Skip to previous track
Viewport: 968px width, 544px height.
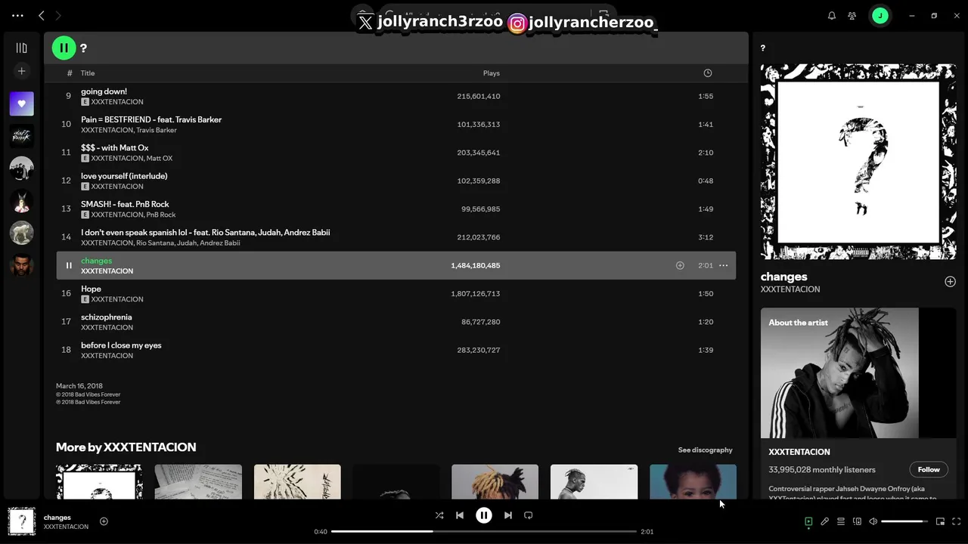click(460, 515)
